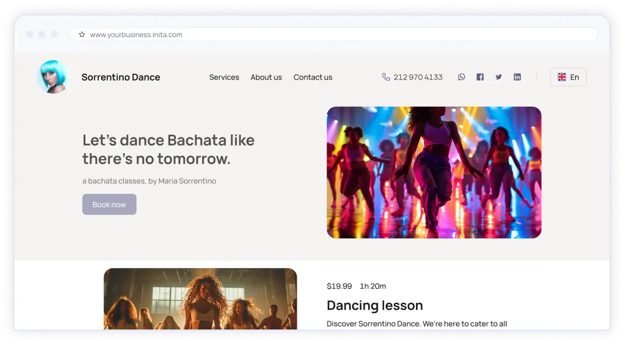
Task: Open the hero Bachata dancers image
Action: tap(434, 172)
